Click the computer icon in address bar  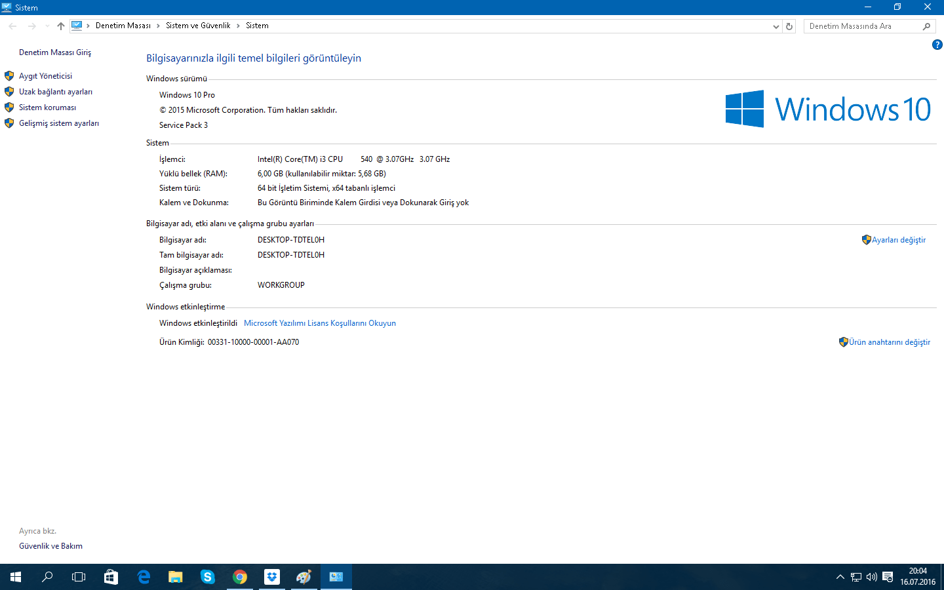[x=77, y=26]
